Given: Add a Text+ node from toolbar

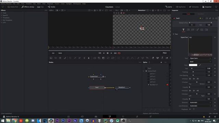Looking at the screenshot, I should [x=60, y=58].
